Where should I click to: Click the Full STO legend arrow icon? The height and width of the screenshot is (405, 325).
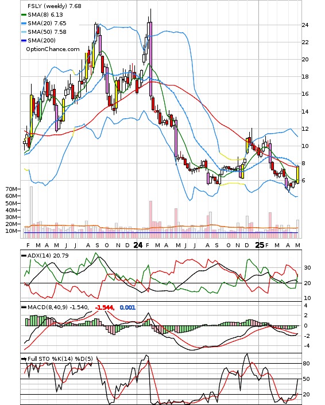coord(24,359)
